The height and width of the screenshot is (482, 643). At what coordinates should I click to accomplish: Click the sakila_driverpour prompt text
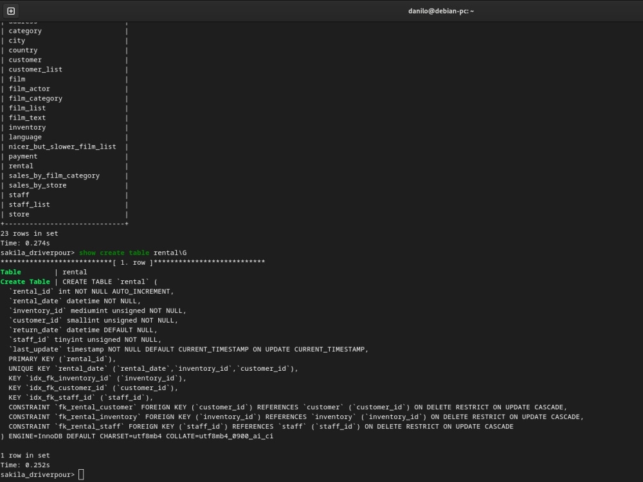click(x=35, y=474)
